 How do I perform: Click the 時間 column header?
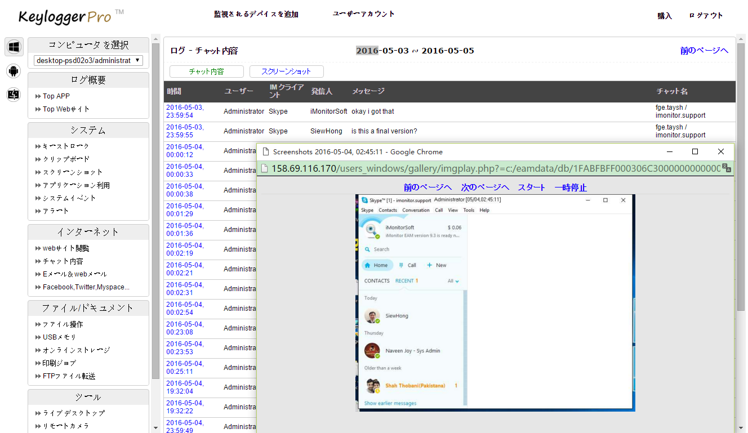174,91
